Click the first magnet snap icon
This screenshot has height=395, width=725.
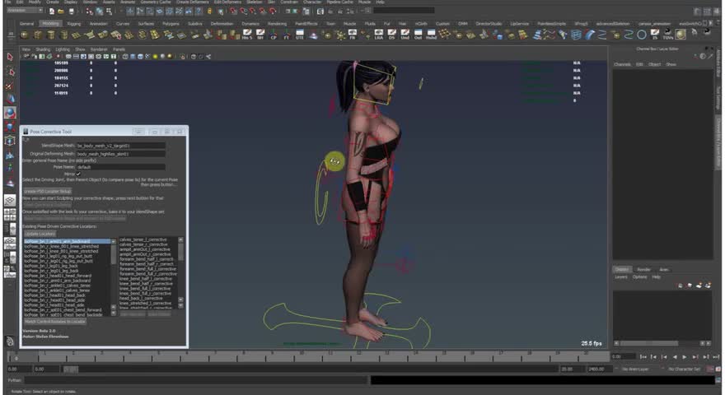click(x=233, y=11)
